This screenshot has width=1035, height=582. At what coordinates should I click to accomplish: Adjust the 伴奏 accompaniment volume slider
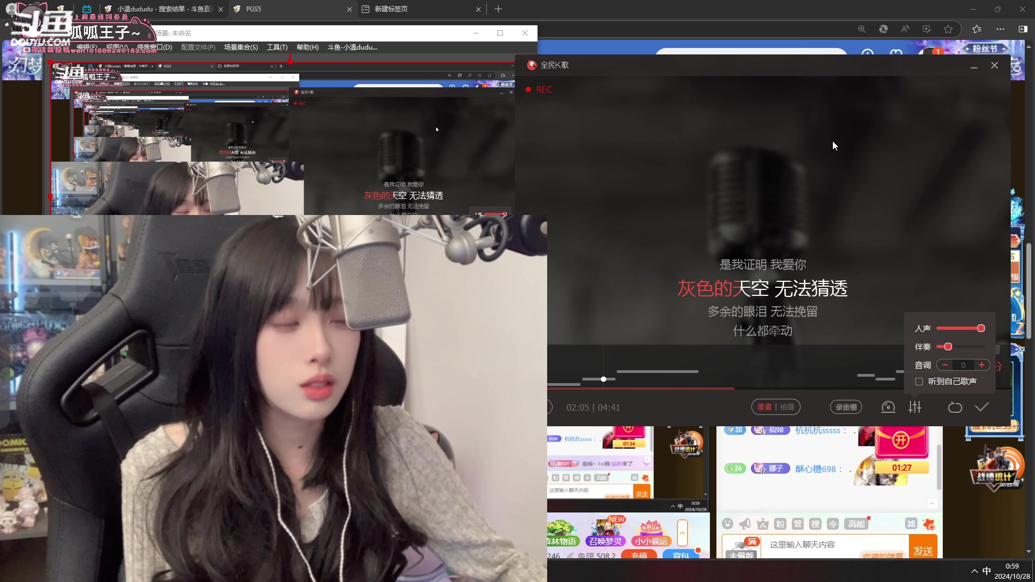961,347
